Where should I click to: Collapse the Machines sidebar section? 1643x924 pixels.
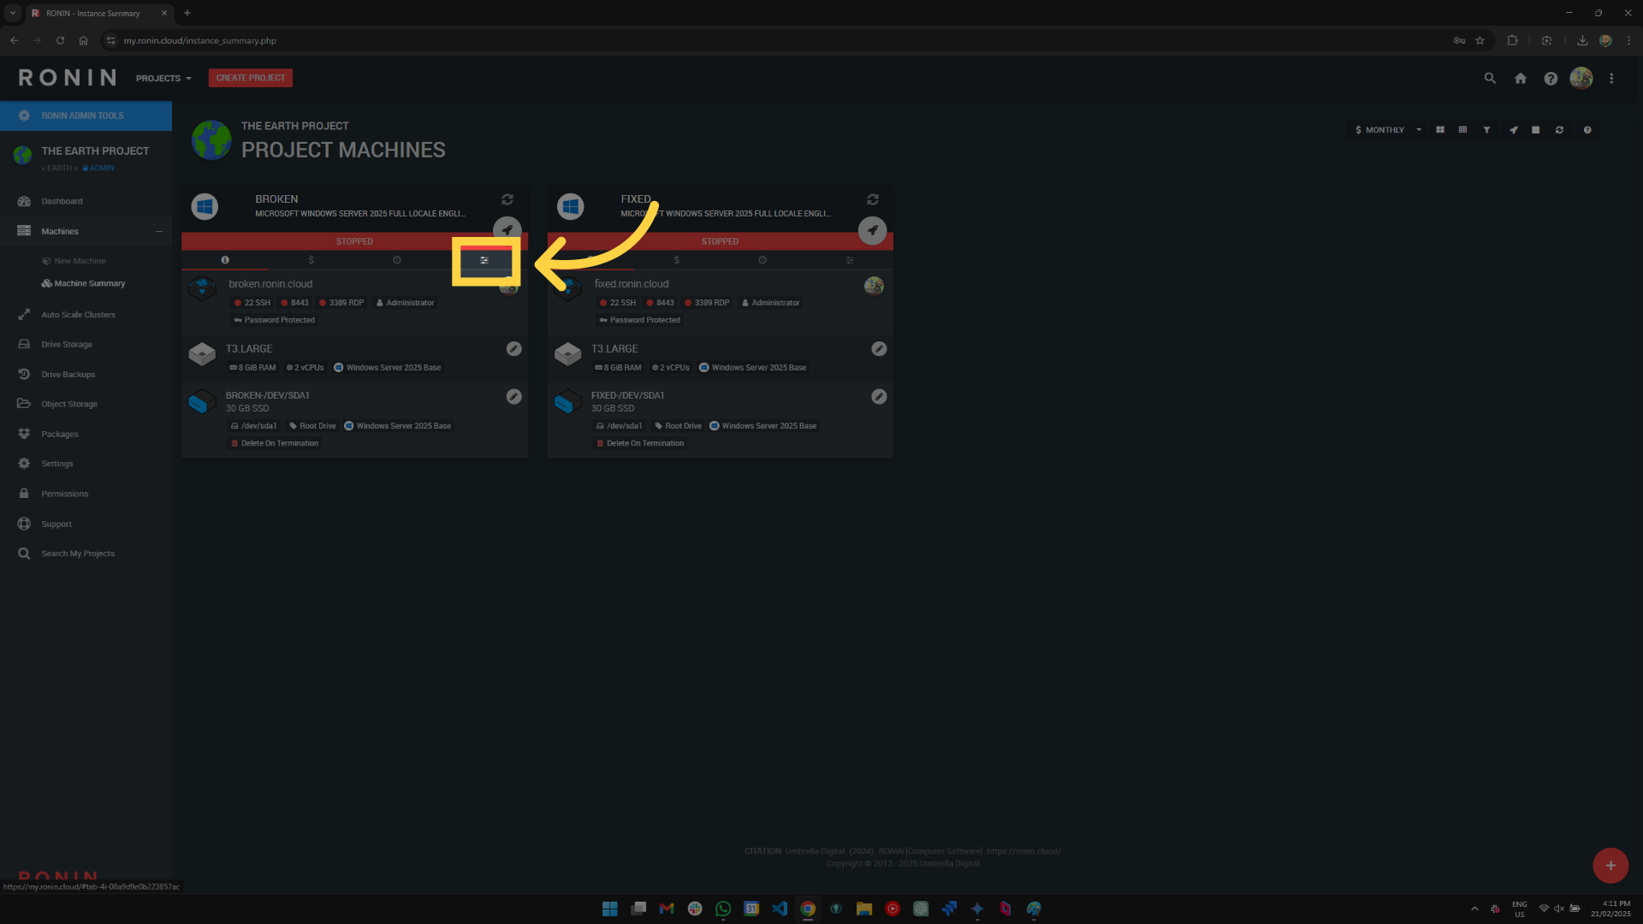pos(159,231)
